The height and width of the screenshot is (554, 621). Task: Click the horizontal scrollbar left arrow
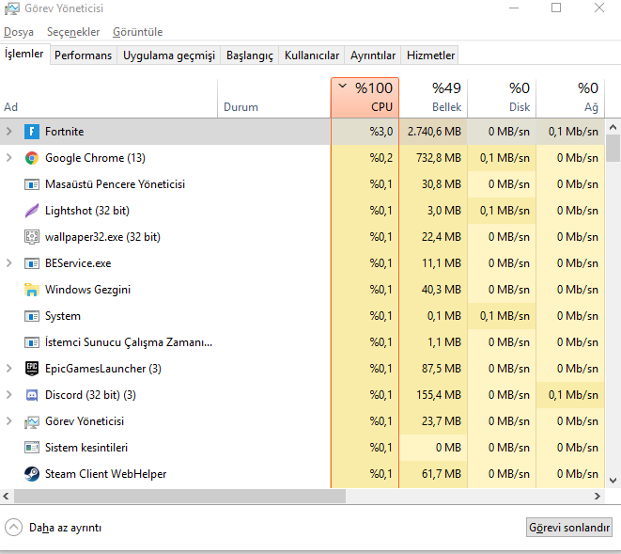coord(6,496)
